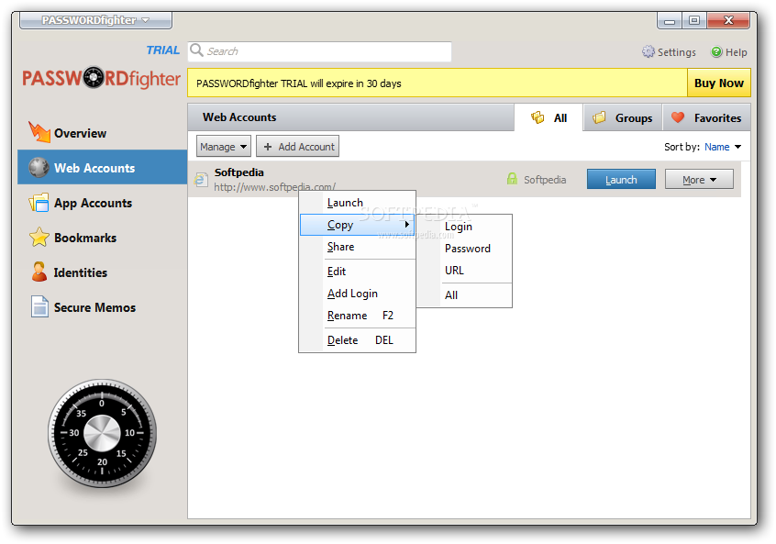776x544 pixels.
Task: Click the Softpedia browser page icon
Action: 201,179
